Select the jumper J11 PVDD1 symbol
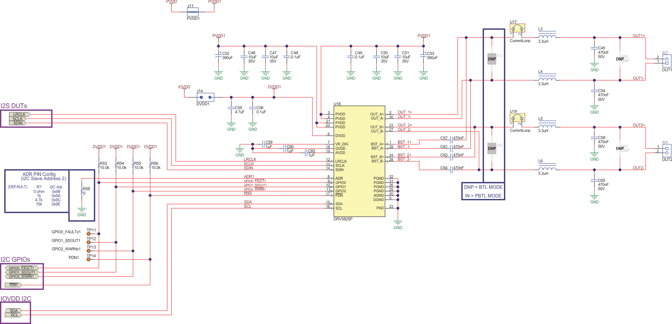672x324 pixels. pyautogui.click(x=192, y=11)
